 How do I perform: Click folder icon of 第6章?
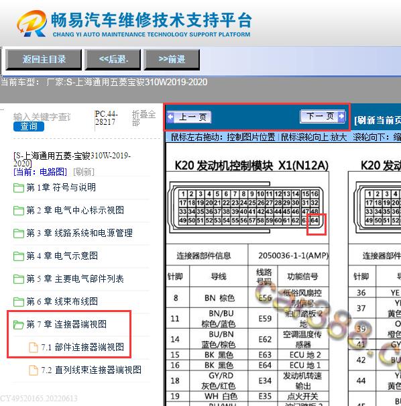19,302
